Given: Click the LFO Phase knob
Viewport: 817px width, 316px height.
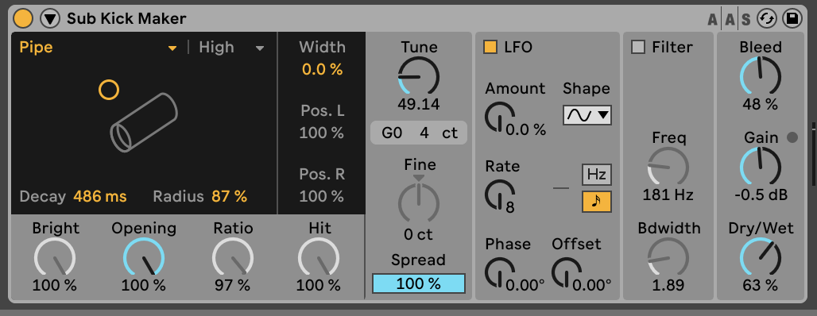Looking at the screenshot, I should point(500,272).
